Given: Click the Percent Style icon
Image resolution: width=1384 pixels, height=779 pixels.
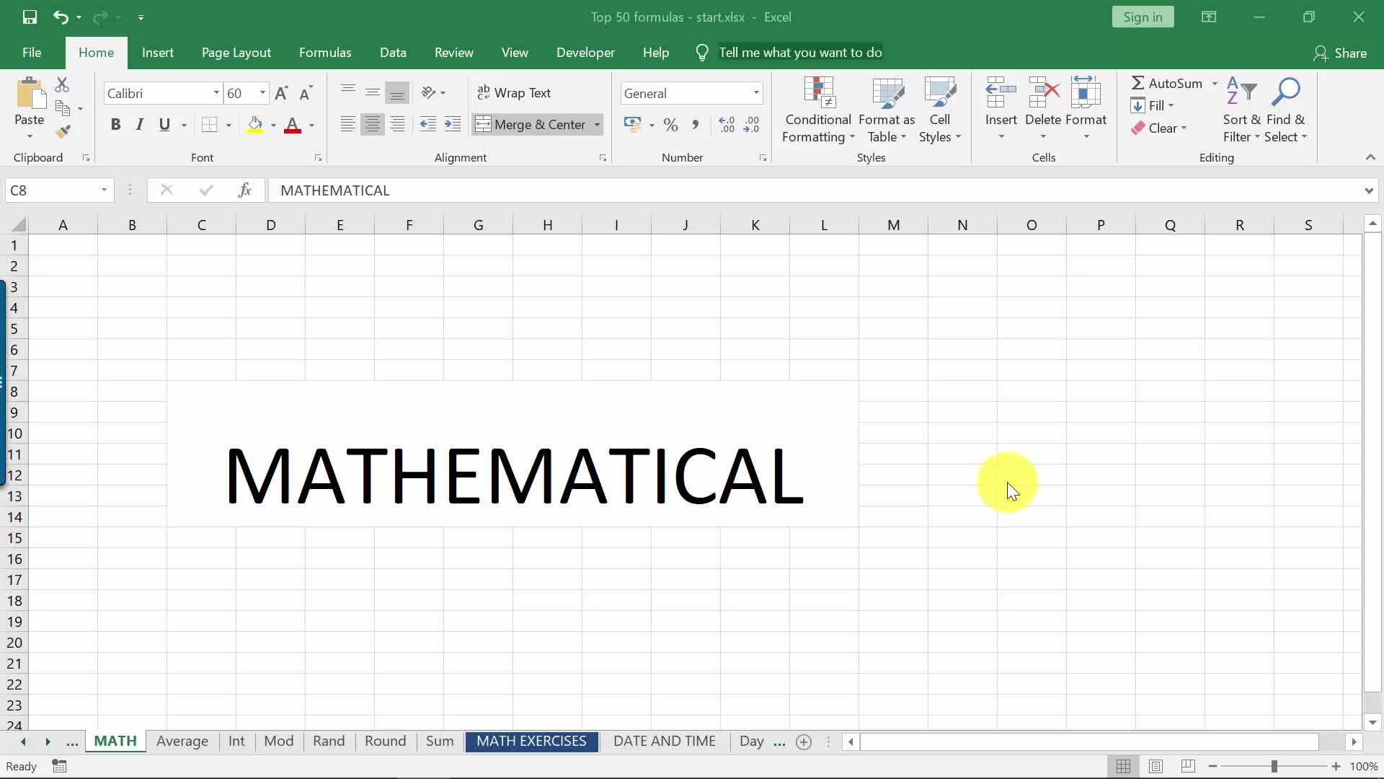Looking at the screenshot, I should [x=670, y=125].
